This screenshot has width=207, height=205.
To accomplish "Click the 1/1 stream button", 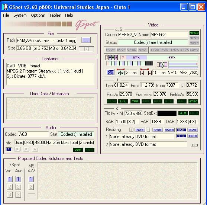I will [x=86, y=49].
